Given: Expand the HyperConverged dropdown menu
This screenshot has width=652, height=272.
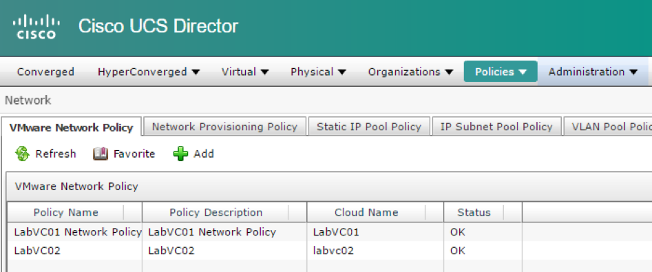Looking at the screenshot, I should click(149, 72).
